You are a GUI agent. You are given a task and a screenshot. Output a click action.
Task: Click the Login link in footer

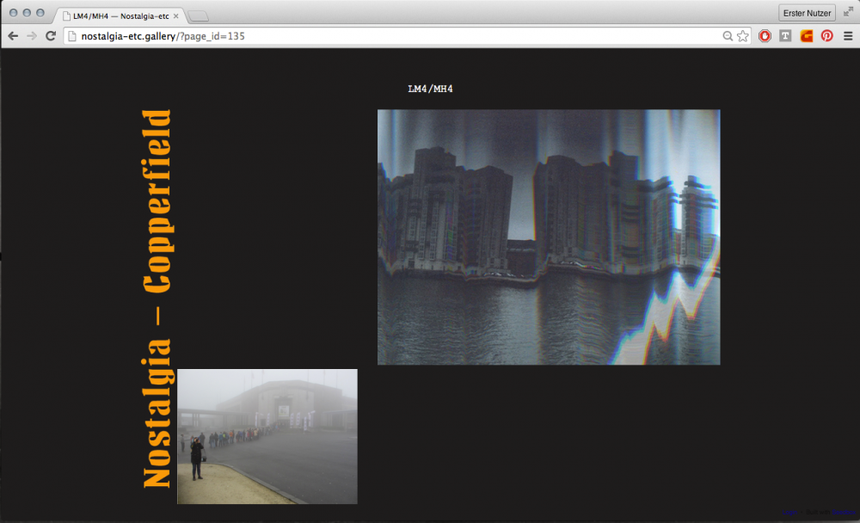coord(789,513)
